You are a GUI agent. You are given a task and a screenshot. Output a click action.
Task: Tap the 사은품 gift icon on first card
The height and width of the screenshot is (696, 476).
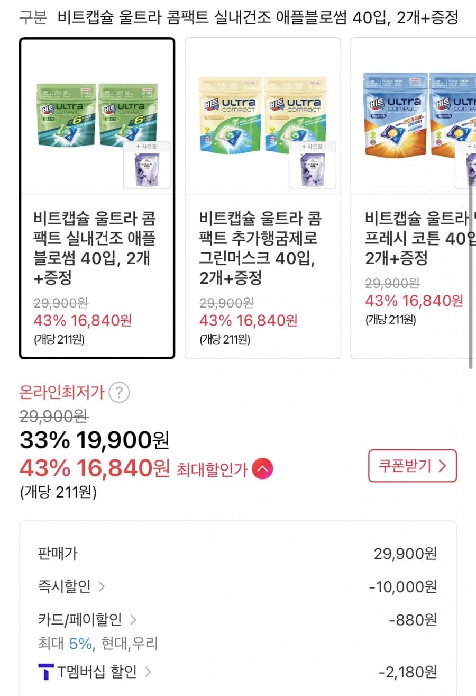(147, 165)
